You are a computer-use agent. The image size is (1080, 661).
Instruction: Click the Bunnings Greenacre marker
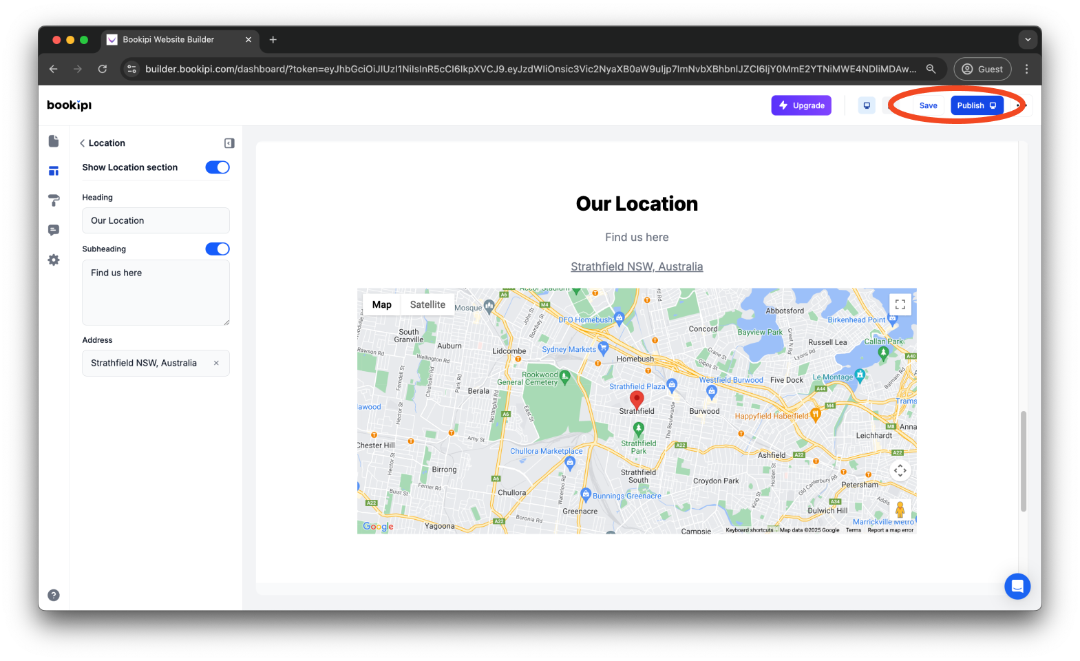point(586,494)
